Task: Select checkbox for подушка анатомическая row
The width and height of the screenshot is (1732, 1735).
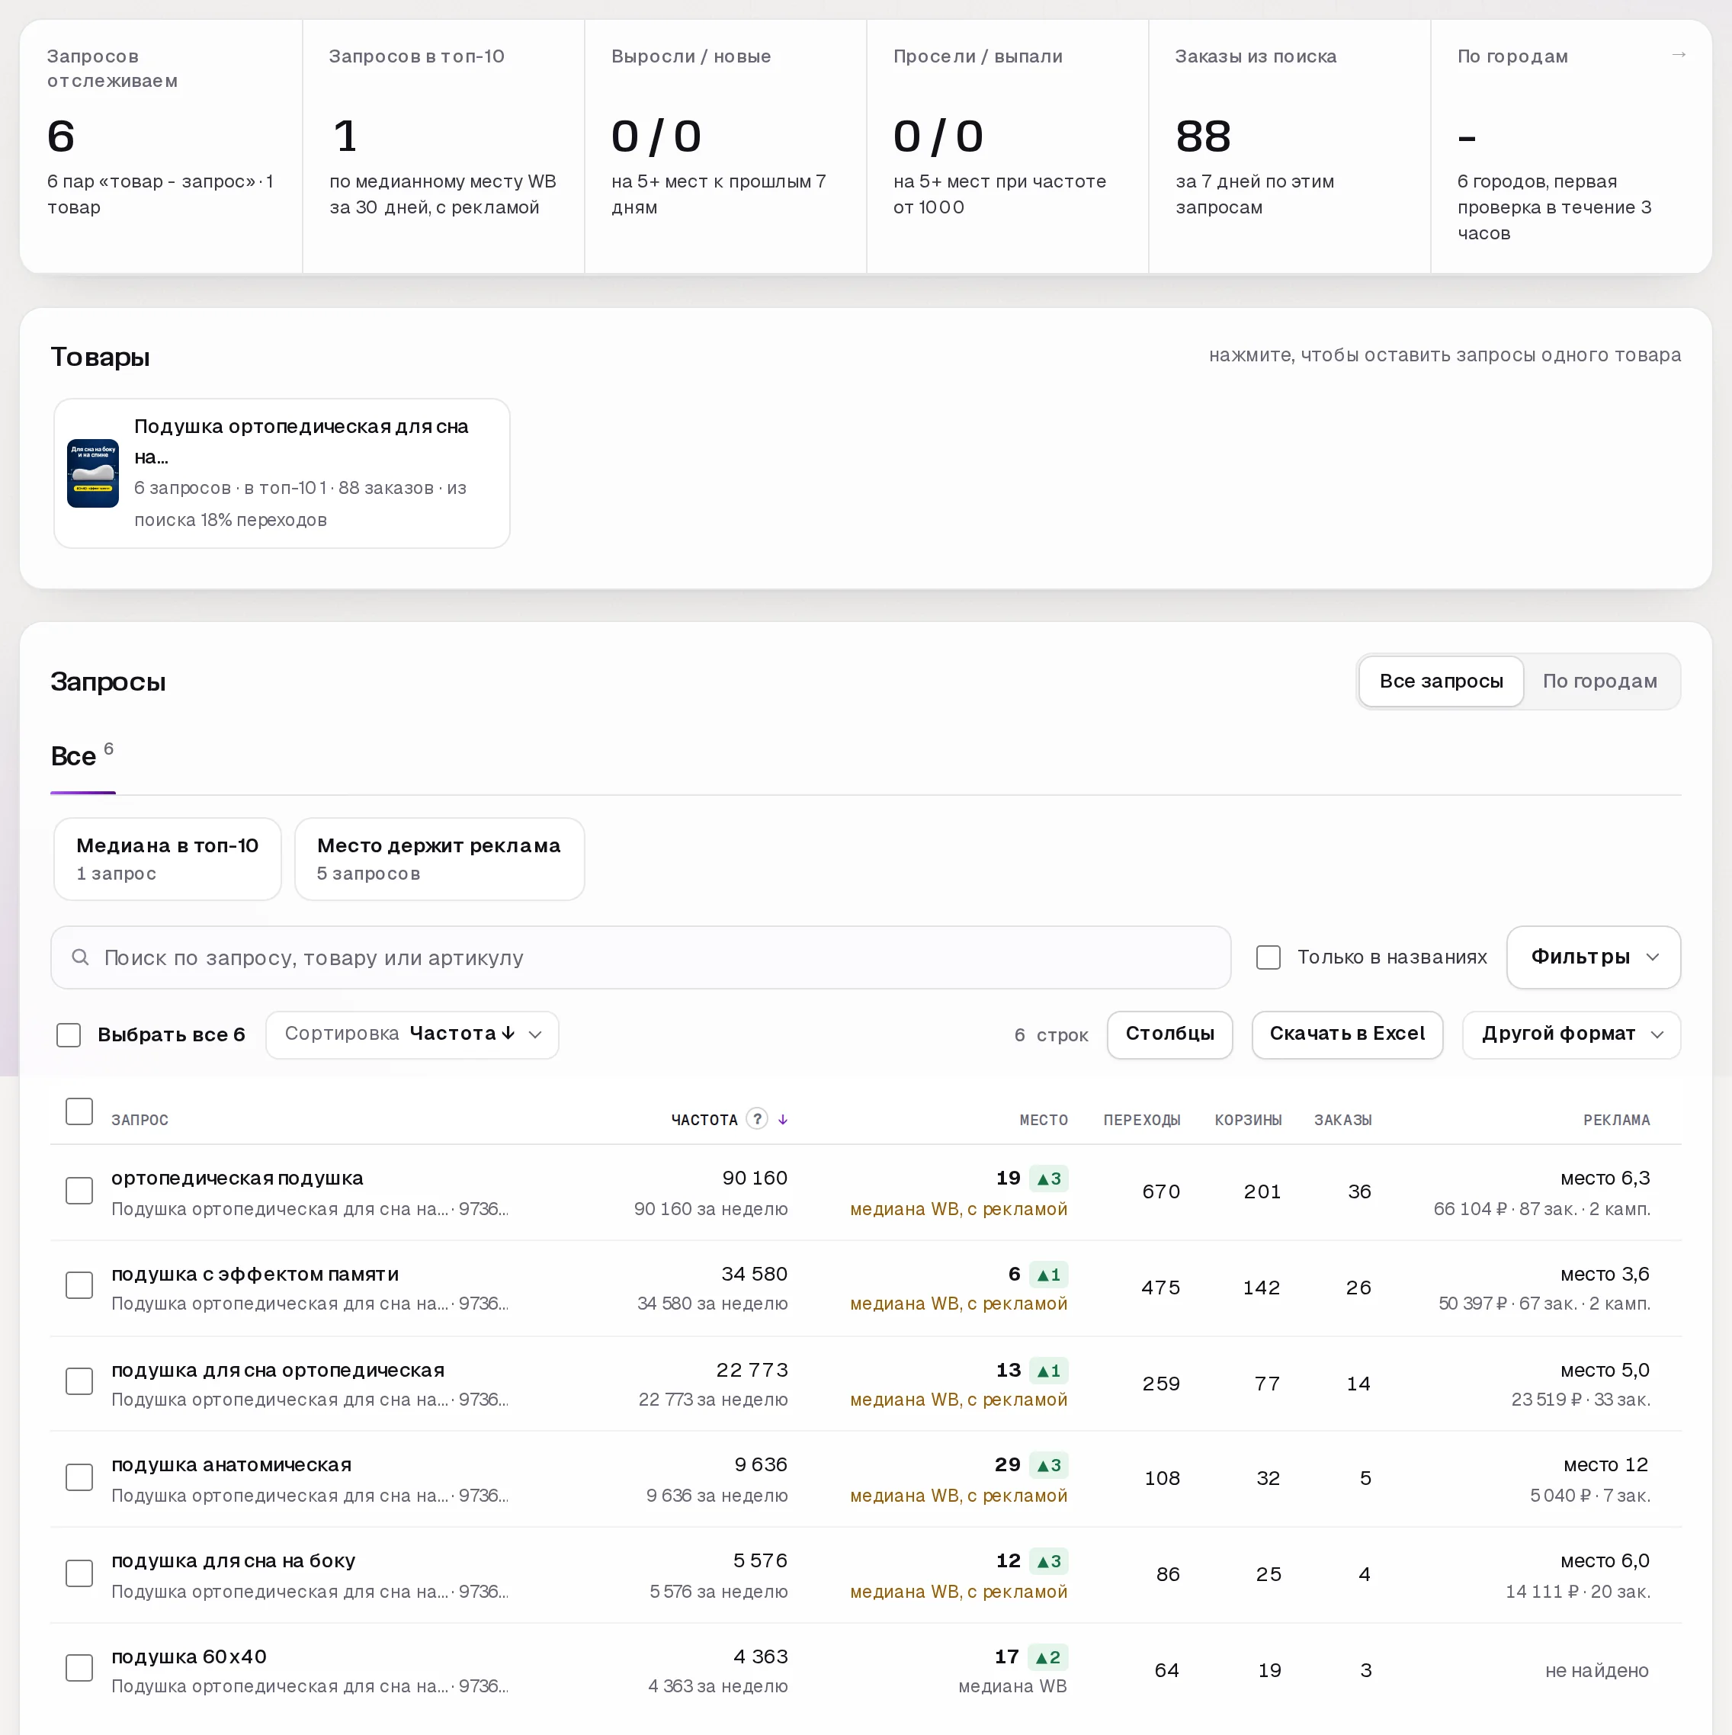Action: pyautogui.click(x=79, y=1477)
